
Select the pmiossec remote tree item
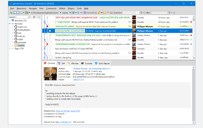(22, 42)
